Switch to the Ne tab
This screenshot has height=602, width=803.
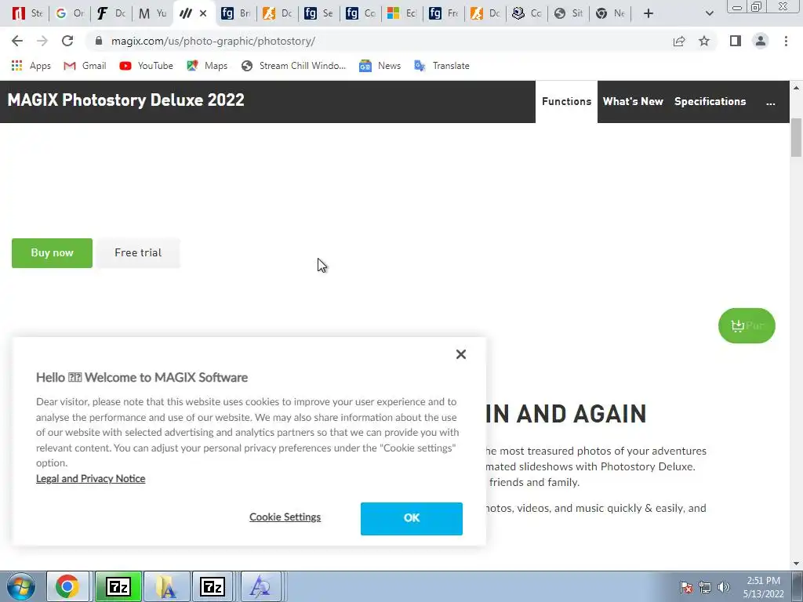tap(610, 13)
